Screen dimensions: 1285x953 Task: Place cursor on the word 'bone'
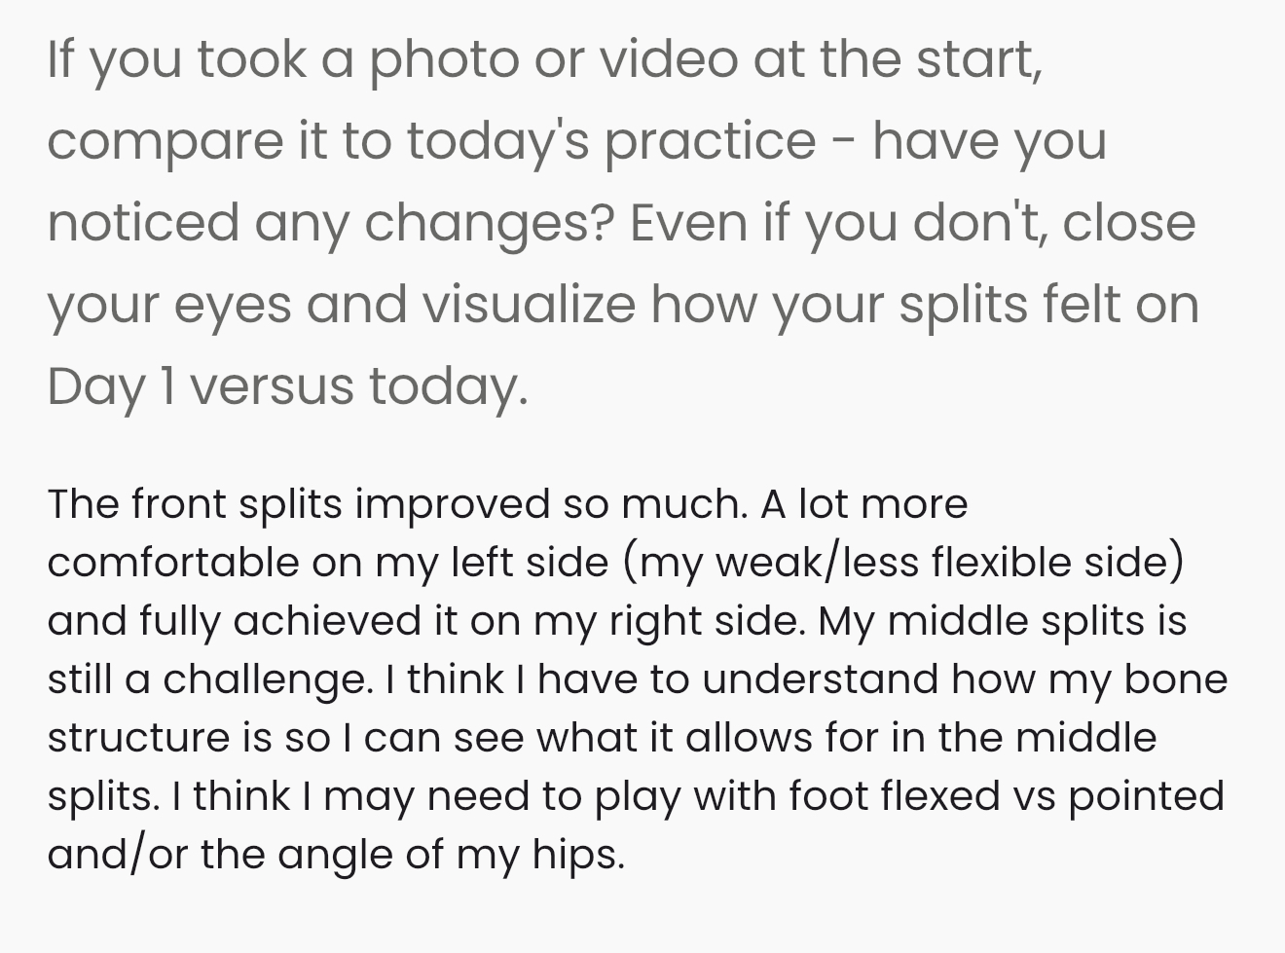(1175, 679)
